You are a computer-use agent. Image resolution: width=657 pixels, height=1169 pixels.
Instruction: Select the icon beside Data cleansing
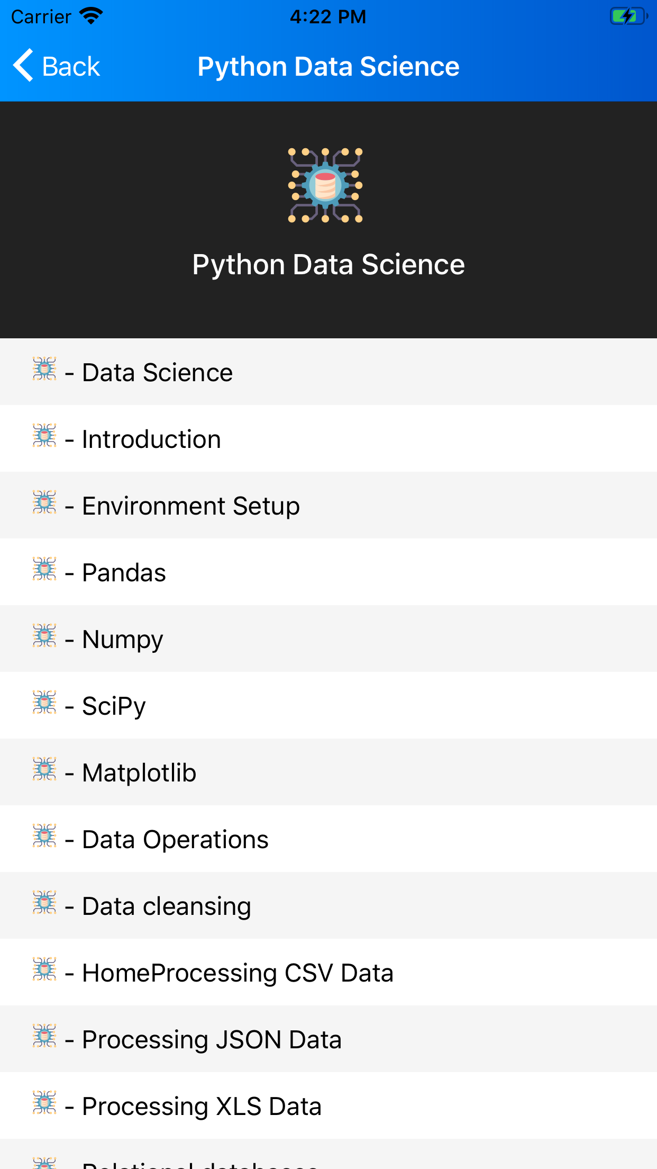point(44,903)
